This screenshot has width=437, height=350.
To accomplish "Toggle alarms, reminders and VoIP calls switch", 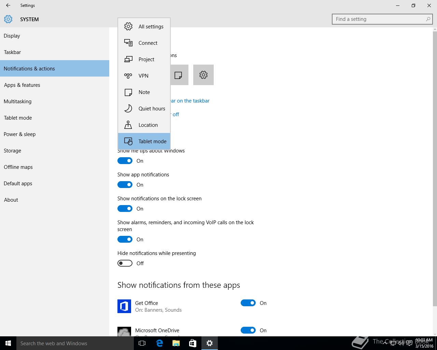I will coord(125,239).
